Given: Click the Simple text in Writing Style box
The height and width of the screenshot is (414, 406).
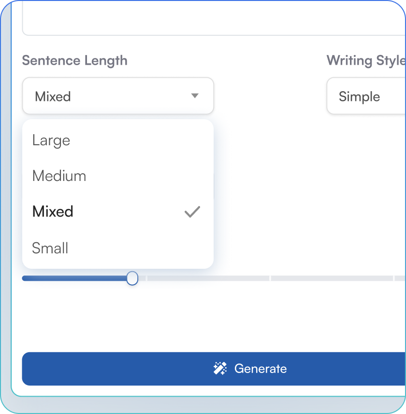Looking at the screenshot, I should 359,97.
